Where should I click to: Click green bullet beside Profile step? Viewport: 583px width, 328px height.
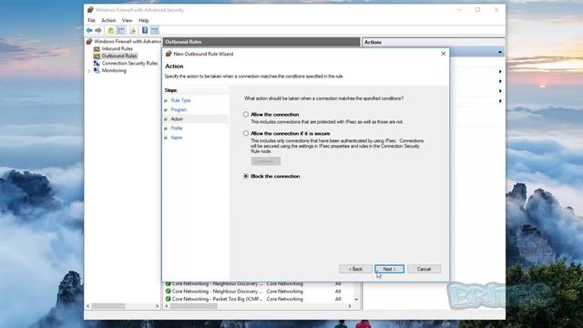click(x=166, y=128)
